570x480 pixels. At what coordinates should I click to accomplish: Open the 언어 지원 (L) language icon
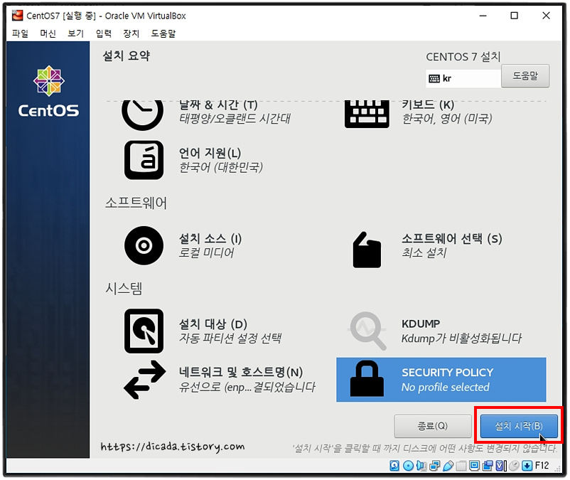click(x=144, y=160)
